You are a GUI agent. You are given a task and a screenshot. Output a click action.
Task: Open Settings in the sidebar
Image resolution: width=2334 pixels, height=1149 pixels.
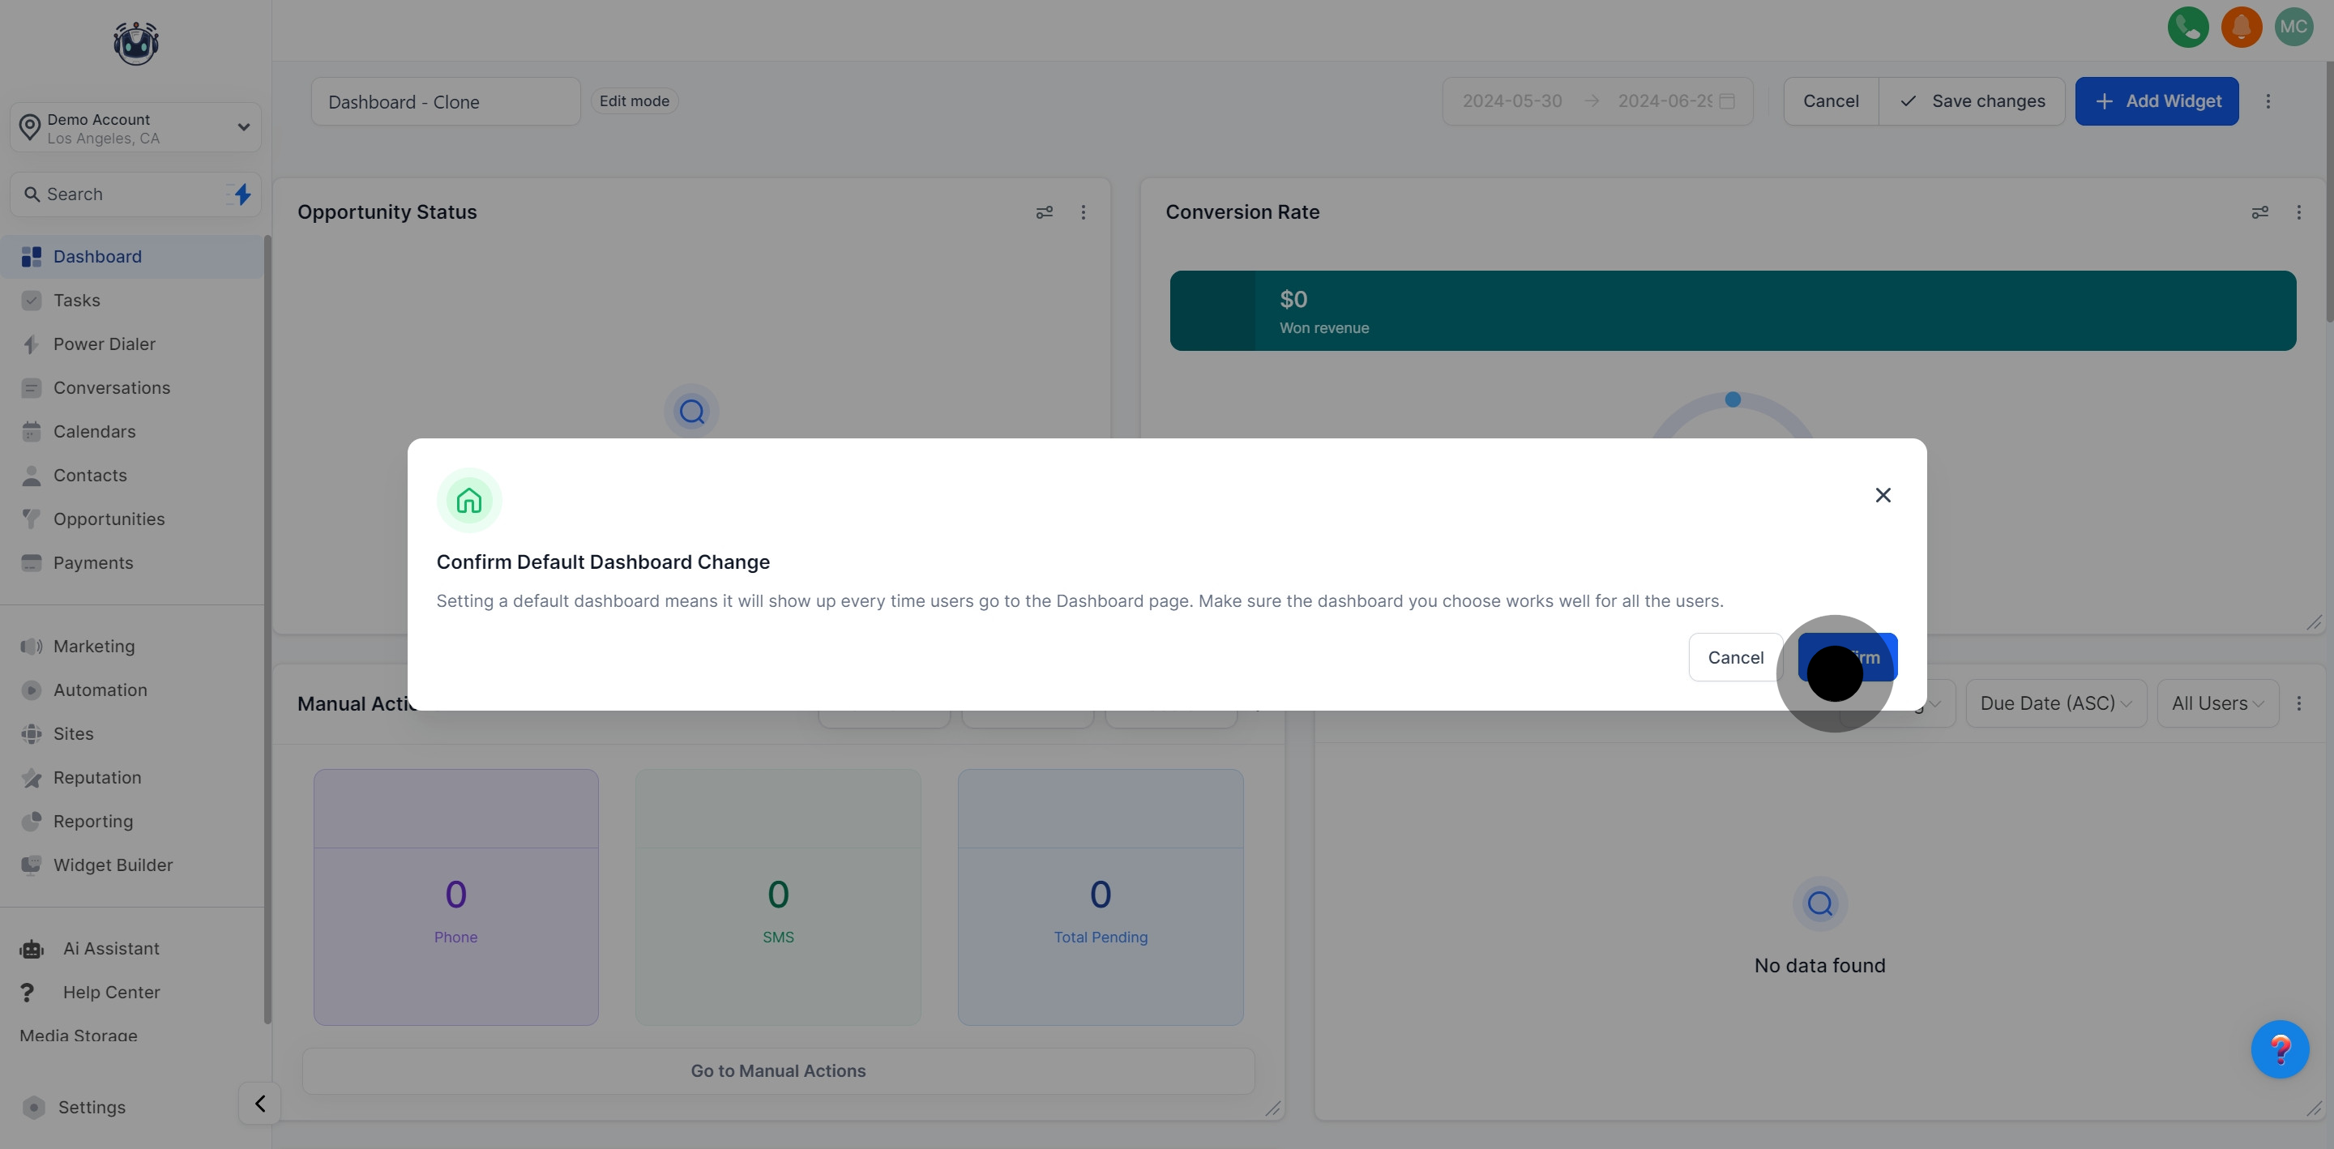[92, 1108]
